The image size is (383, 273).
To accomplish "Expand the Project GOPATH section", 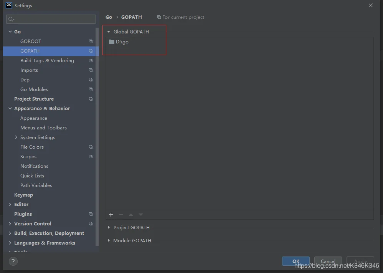I will point(109,228).
